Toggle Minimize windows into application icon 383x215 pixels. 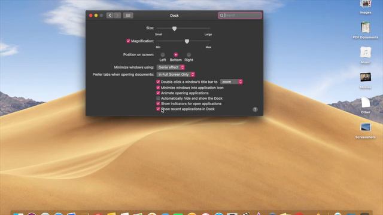[158, 88]
